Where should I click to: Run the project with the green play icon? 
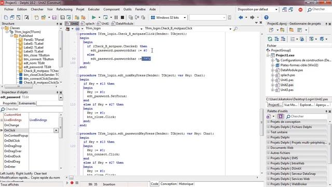pos(94,17)
